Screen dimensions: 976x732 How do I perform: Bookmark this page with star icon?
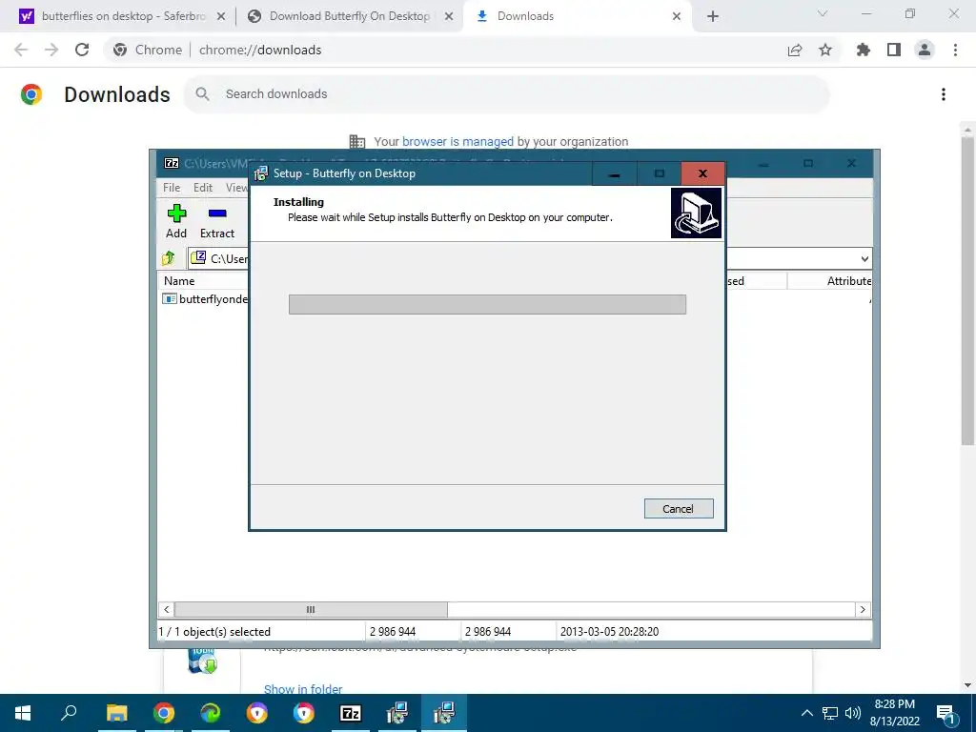[x=825, y=50]
